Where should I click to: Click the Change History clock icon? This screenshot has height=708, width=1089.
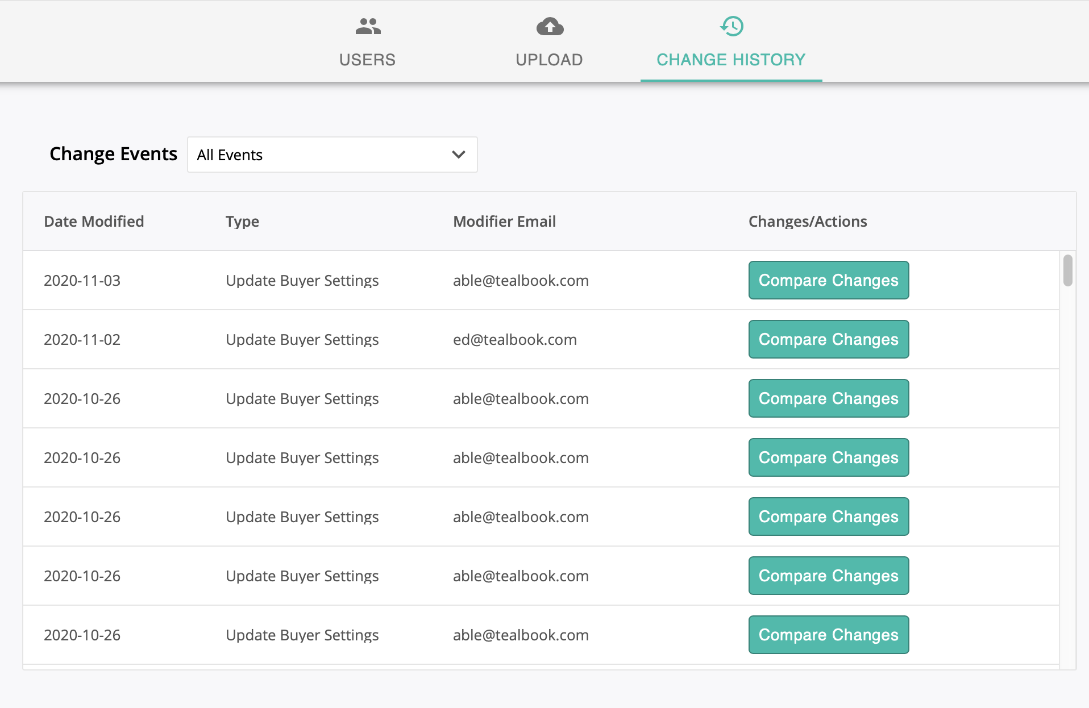[731, 26]
